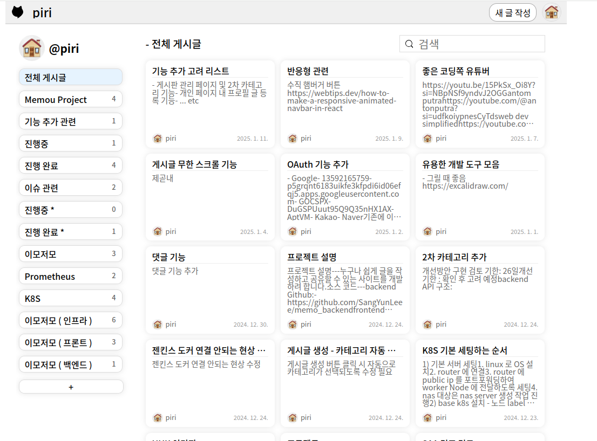Image resolution: width=597 pixels, height=441 pixels.
Task: Click the 댓글 기능 추가 preview text
Action: tap(175, 271)
